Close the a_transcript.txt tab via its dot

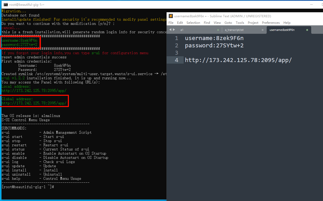click(262, 30)
